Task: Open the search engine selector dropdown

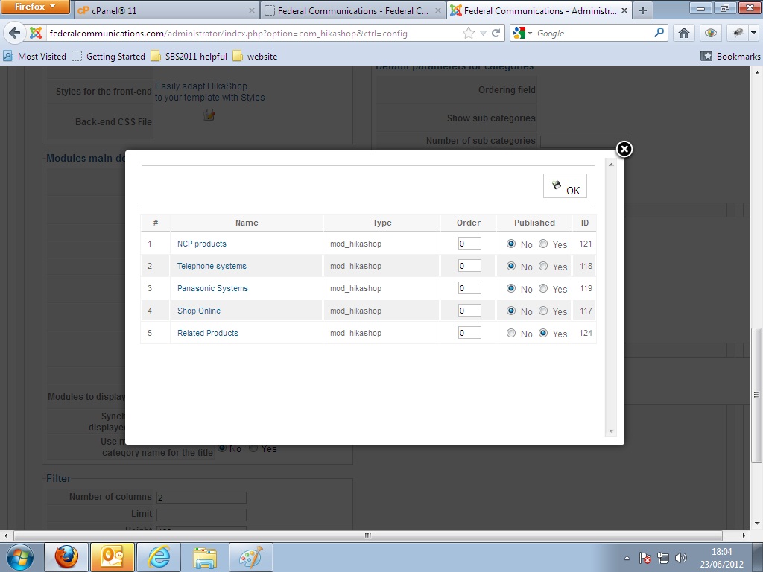Action: click(523, 33)
